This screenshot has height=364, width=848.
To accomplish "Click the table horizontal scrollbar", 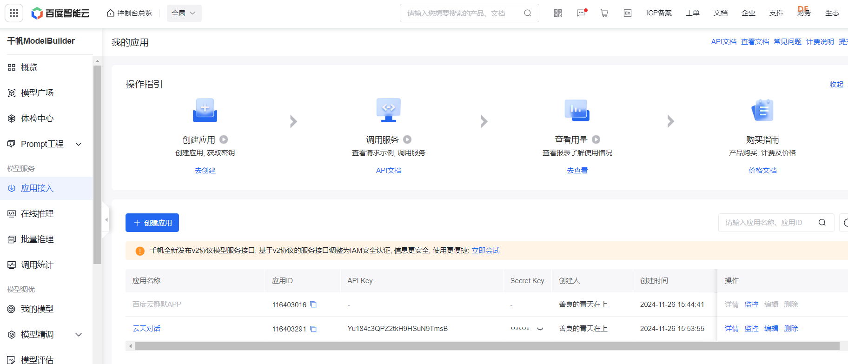I will click(487, 346).
